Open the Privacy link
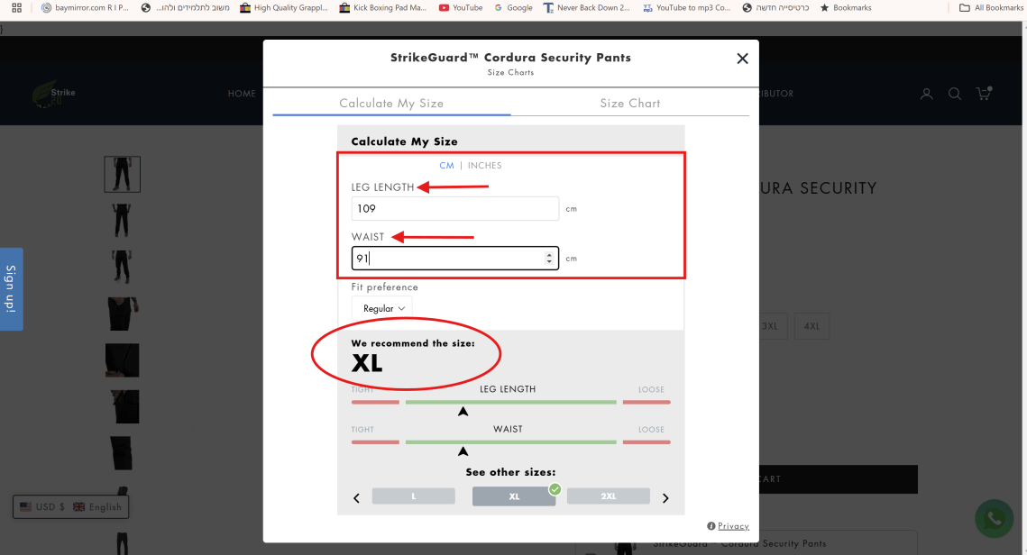 pos(733,526)
